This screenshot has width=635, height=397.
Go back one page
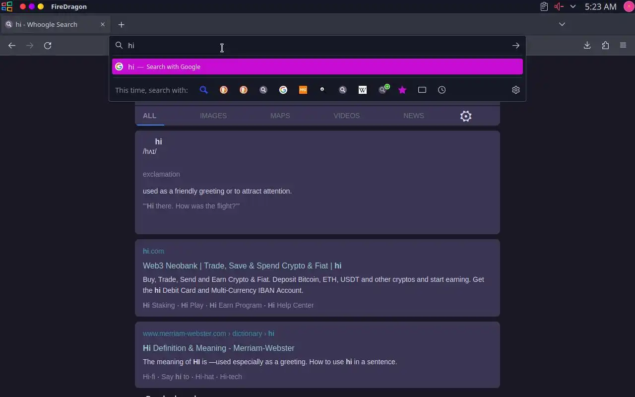click(x=12, y=46)
